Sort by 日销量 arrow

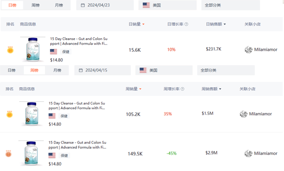(143, 24)
